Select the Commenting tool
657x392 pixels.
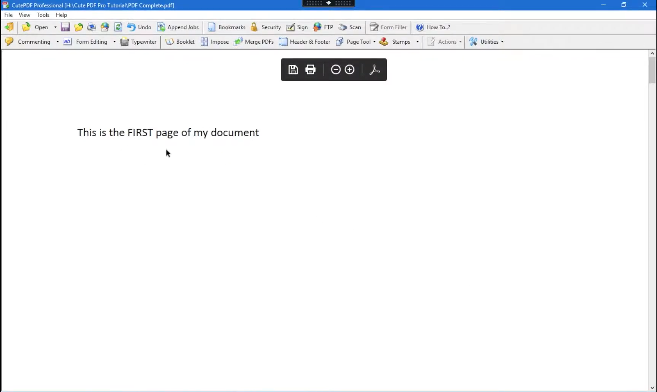(28, 42)
